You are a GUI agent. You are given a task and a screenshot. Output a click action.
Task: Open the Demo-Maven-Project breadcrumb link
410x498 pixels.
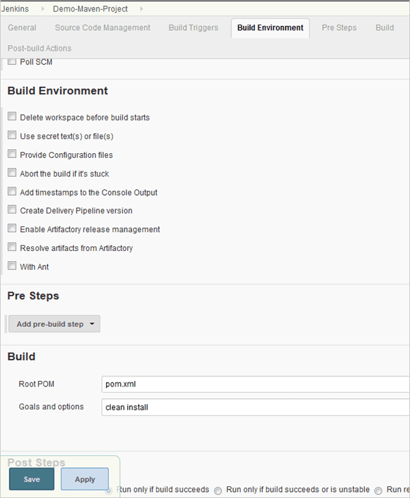[x=92, y=9]
